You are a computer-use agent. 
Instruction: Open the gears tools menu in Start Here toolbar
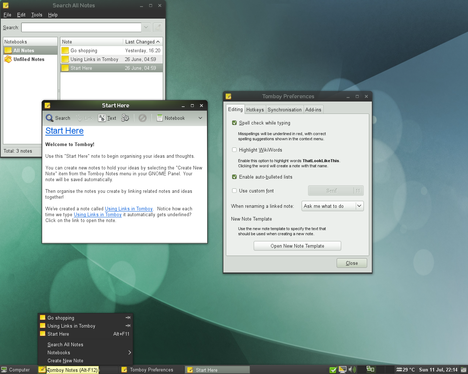[x=125, y=118]
